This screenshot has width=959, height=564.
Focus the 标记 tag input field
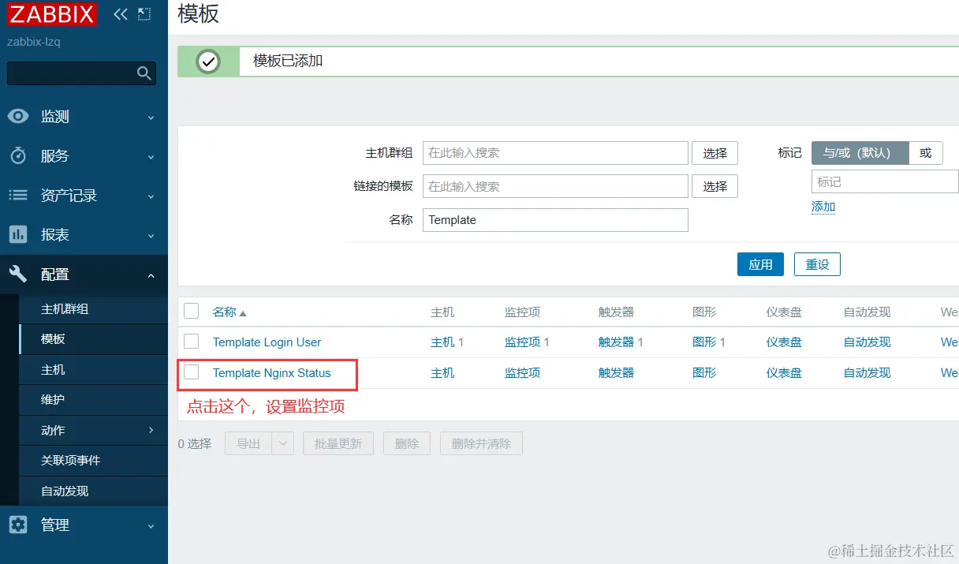(x=885, y=181)
